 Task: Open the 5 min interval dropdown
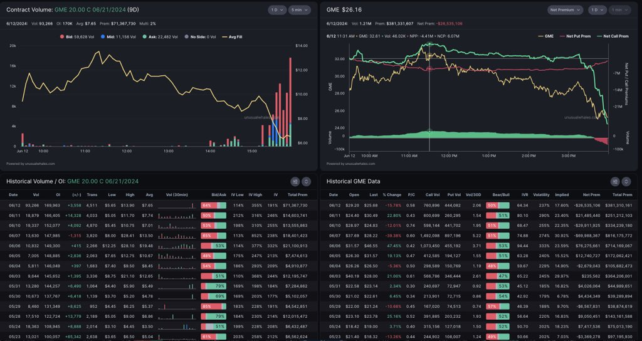299,10
